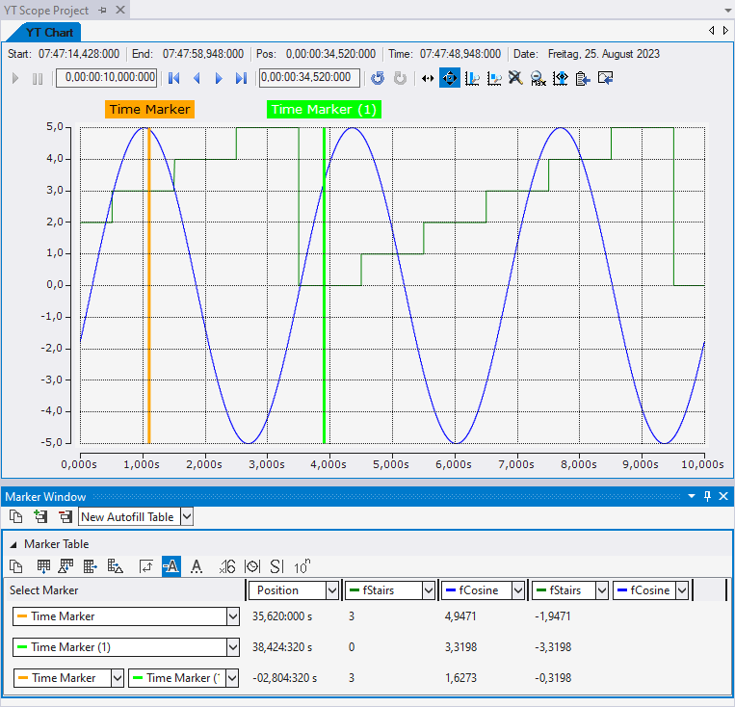735x707 pixels.
Task: Open the Marker Window options dropdown arrow
Action: coord(692,496)
